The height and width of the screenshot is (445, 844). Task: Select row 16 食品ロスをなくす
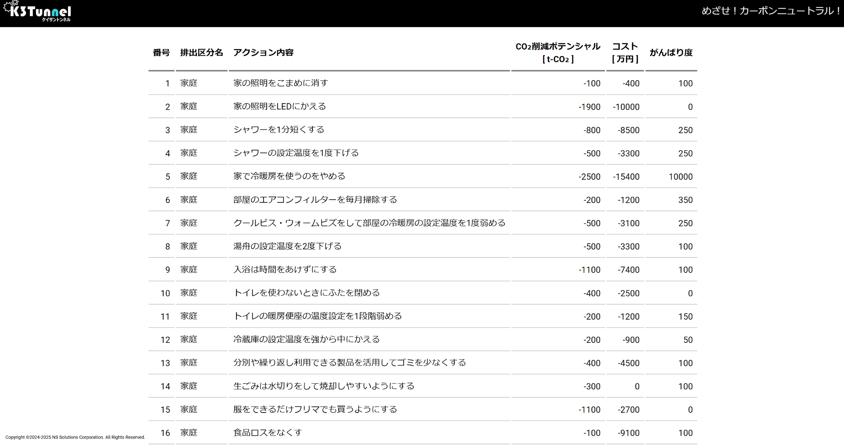(267, 433)
